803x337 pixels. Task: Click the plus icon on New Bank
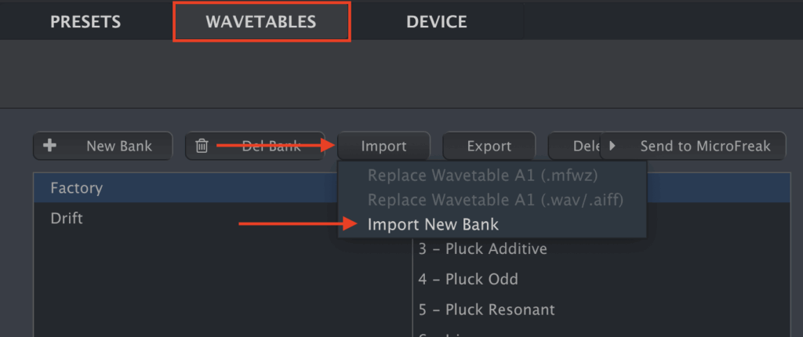pos(51,146)
